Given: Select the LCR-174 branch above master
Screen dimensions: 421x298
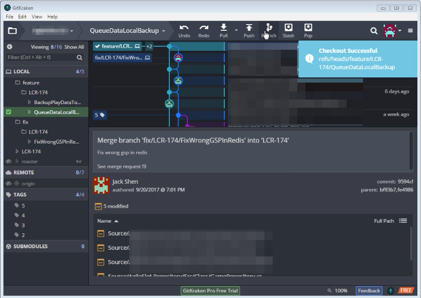Looking at the screenshot, I should coord(46,151).
